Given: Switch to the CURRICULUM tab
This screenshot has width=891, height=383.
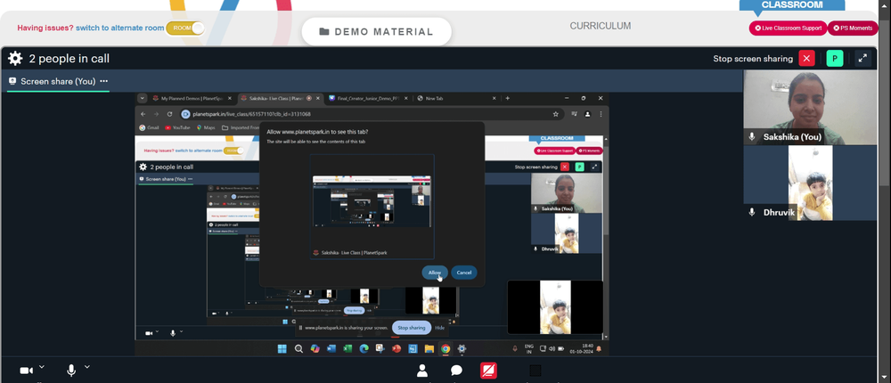Looking at the screenshot, I should [600, 26].
